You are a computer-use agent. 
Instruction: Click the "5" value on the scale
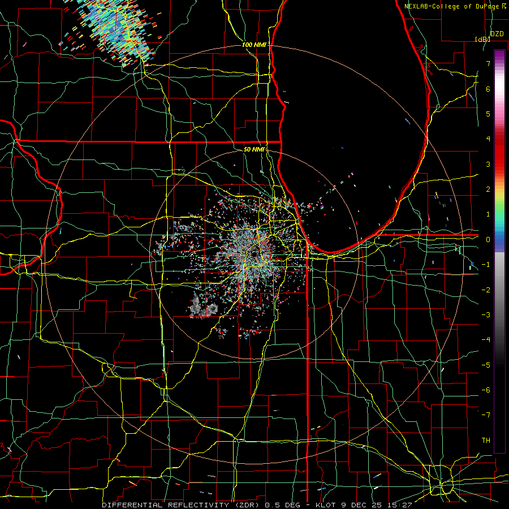click(488, 114)
